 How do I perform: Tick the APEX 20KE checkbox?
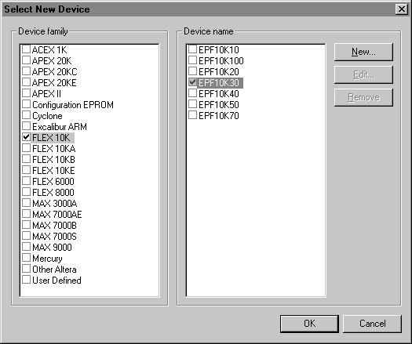pyautogui.click(x=26, y=82)
